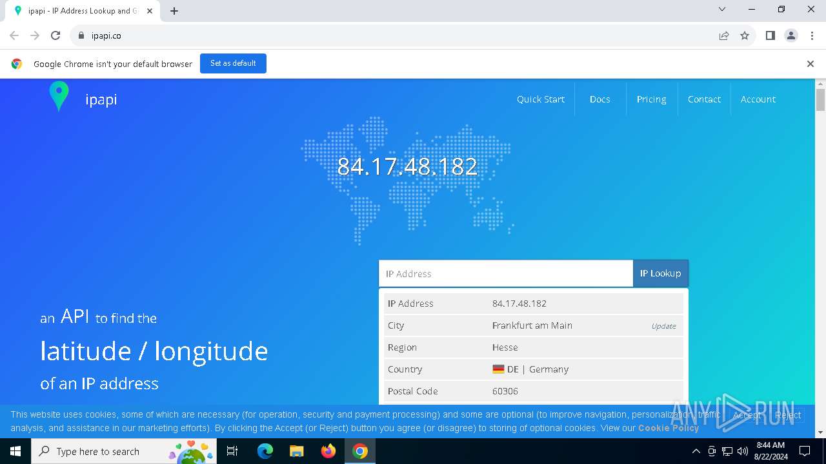
Task: Toggle the Chrome side panel icon
Action: point(771,36)
